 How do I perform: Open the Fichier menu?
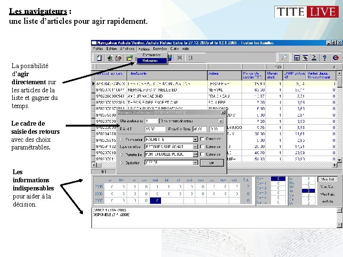click(x=98, y=49)
